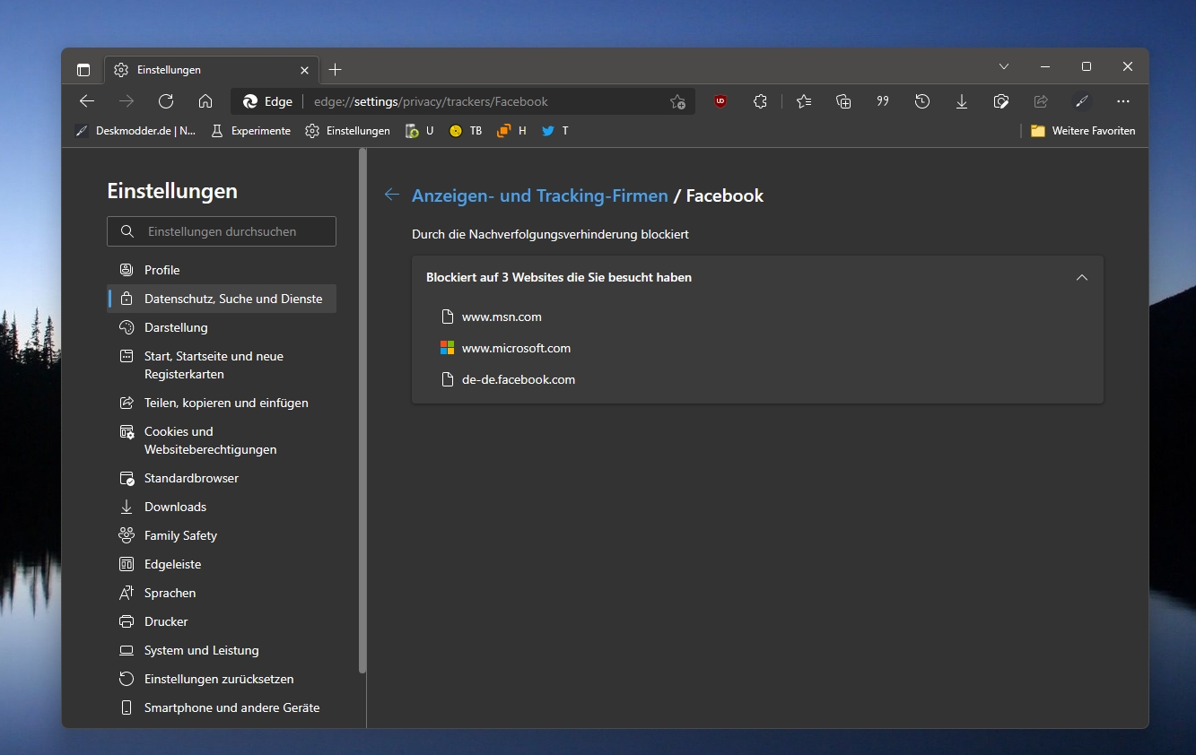The image size is (1196, 755).
Task: Open the Downloads settings page in sidebar
Action: pyautogui.click(x=222, y=507)
